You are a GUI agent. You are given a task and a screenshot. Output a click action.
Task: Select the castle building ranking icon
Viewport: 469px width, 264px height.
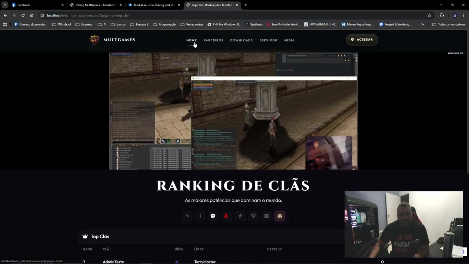pos(266,216)
